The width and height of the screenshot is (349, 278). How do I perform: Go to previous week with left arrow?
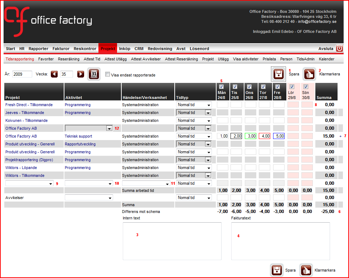(x=54, y=74)
